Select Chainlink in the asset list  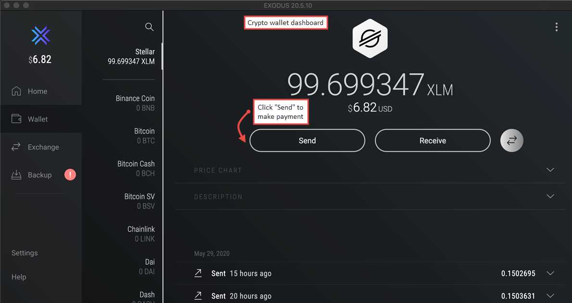(141, 234)
